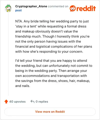Click the orange 'reddit' wordmark

pyautogui.click(x=86, y=8)
